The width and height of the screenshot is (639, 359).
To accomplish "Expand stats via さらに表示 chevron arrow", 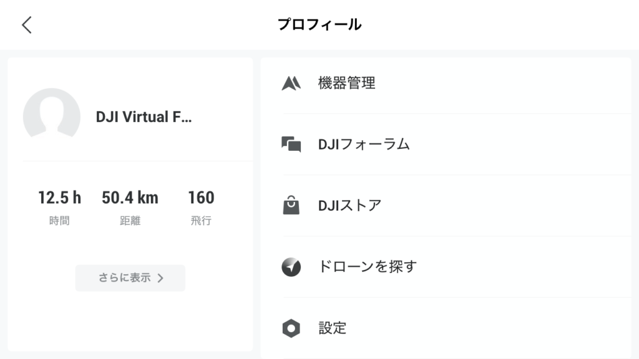I will [x=160, y=278].
